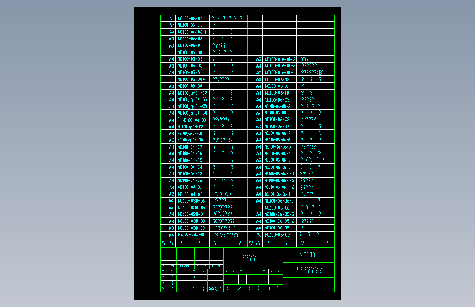Image resolution: width=475 pixels, height=307 pixels.
Task: Select the NE100-04-01 cell
Action: coord(193,187)
